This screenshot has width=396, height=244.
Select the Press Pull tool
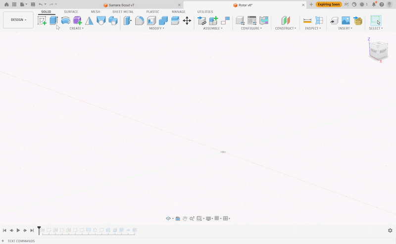point(128,20)
